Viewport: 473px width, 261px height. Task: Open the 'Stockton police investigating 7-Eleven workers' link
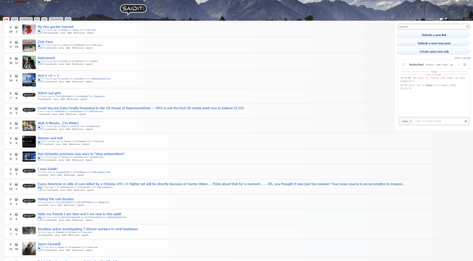[87, 229]
